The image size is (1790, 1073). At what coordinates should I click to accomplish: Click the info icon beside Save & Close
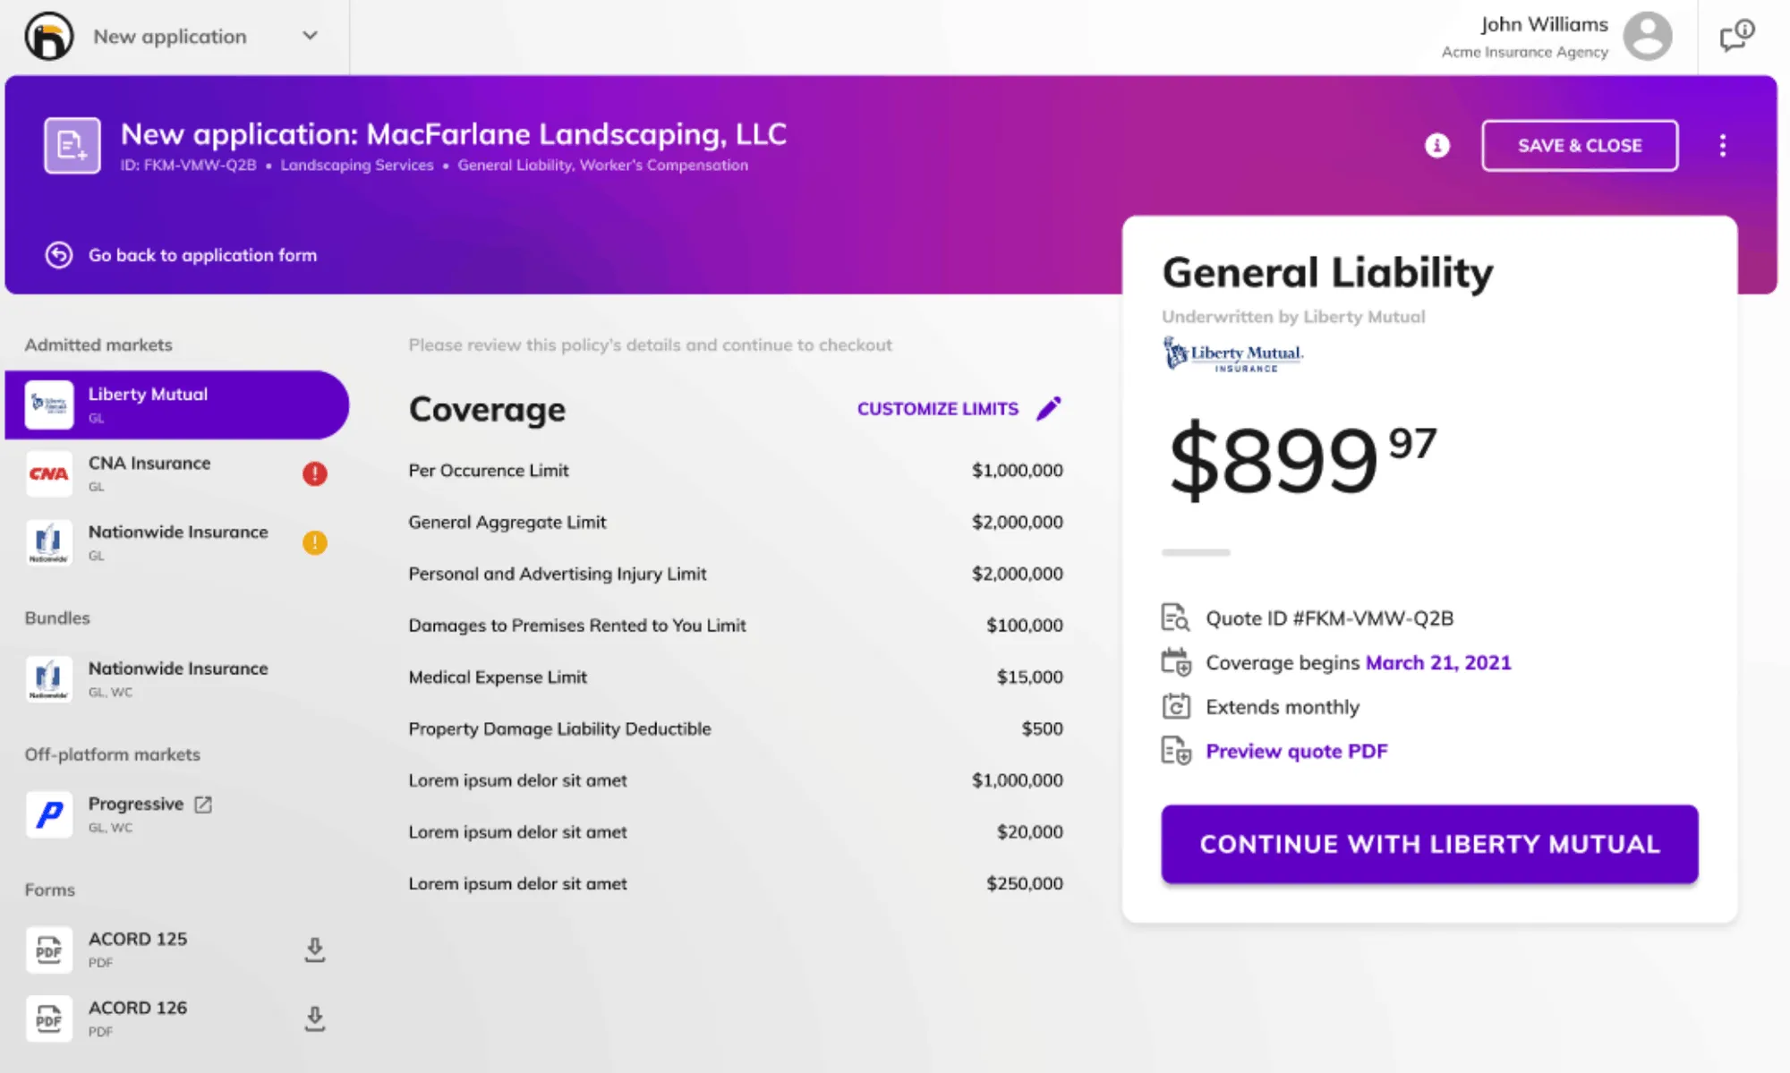[1436, 145]
